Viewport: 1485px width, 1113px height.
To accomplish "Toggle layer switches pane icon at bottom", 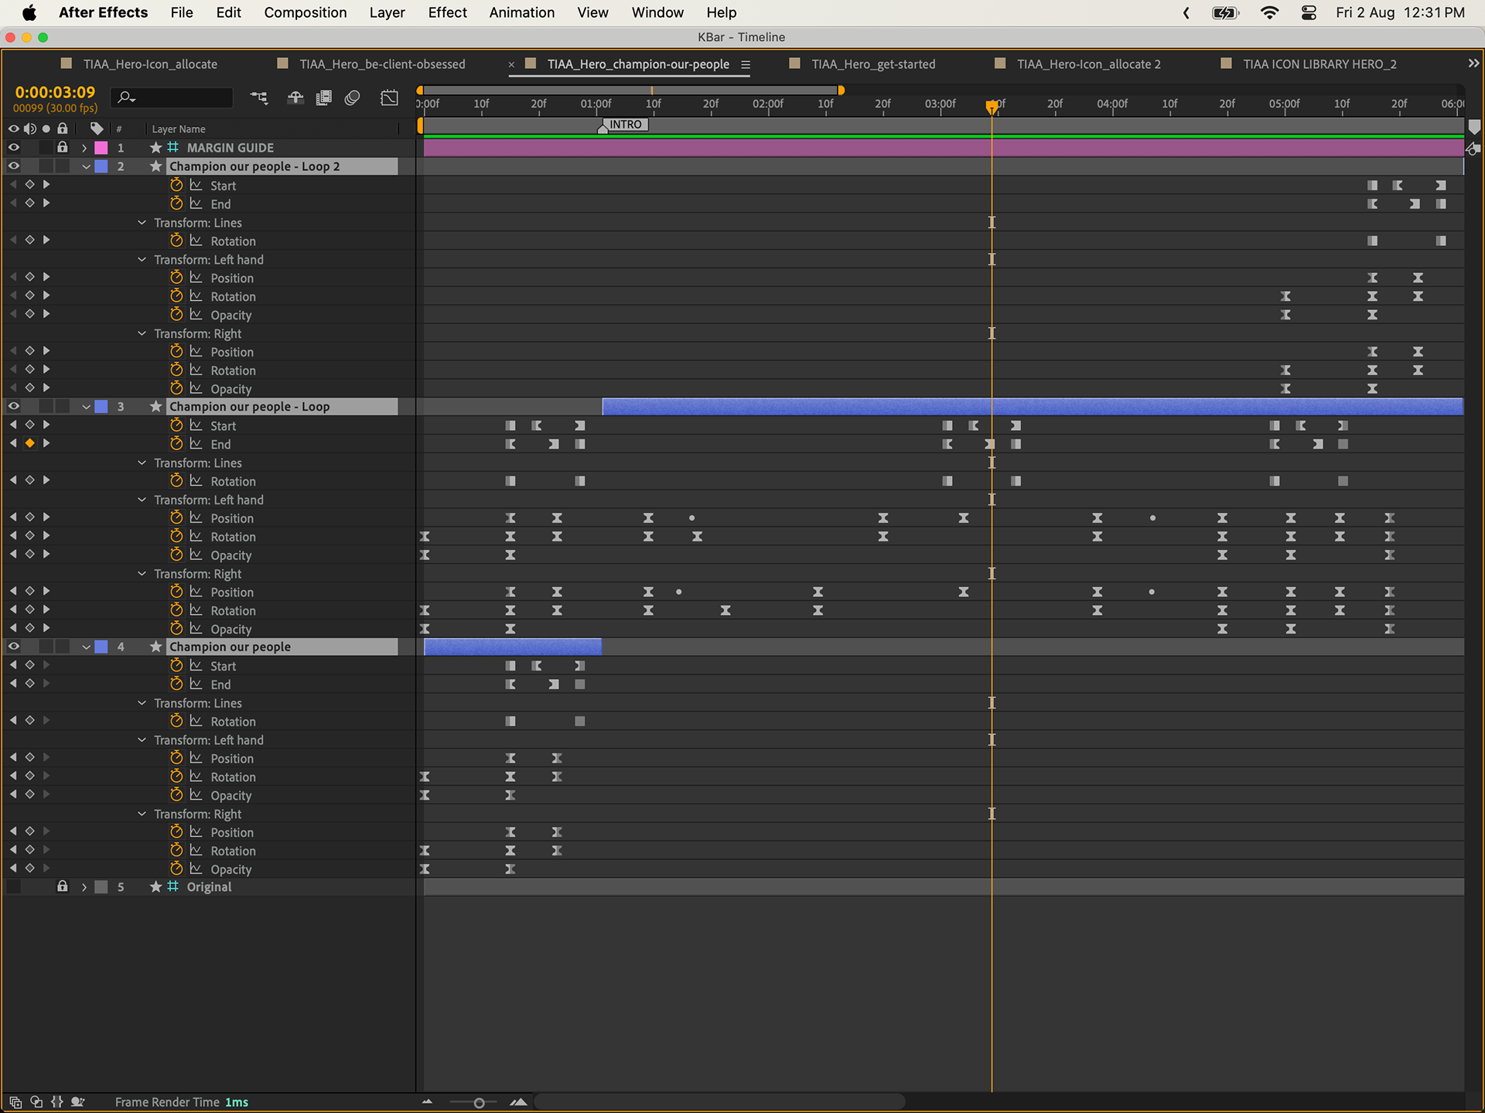I will pos(15,1101).
